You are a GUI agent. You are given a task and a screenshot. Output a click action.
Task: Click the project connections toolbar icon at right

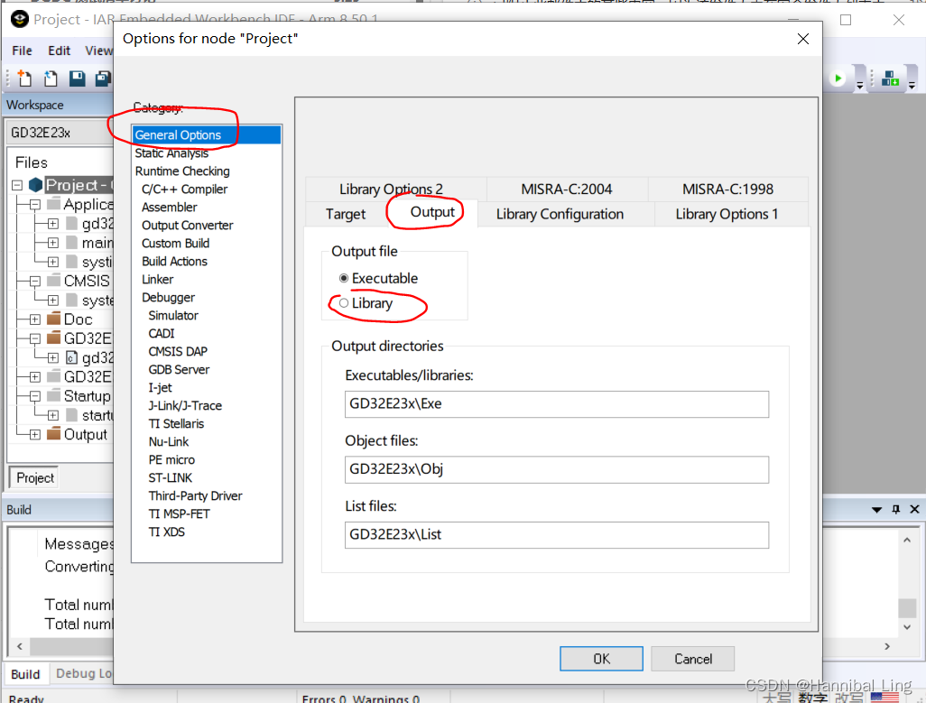coord(890,78)
